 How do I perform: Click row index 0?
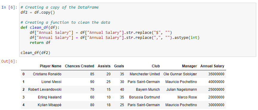coord(24,74)
